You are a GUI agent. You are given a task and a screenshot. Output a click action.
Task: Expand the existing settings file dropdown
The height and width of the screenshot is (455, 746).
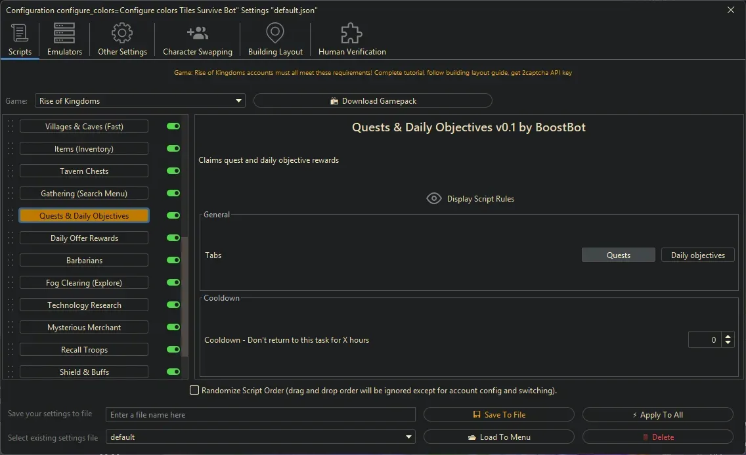tap(408, 437)
